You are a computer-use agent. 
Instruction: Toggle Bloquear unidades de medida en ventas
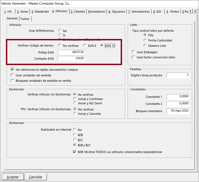click(x=12, y=81)
